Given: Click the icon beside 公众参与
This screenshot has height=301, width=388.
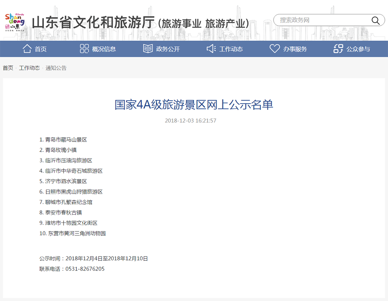Looking at the screenshot, I should click(x=338, y=49).
